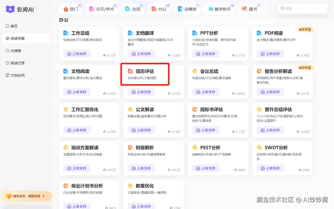Click the 成为会员 membership banner arrow
Viewport: 334px width, 209px height.
(x=44, y=196)
